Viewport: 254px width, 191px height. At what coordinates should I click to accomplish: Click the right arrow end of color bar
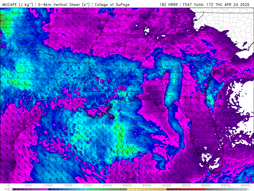coord(248,189)
